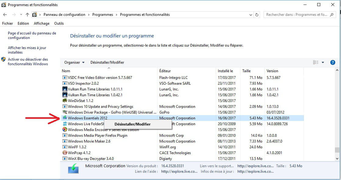Click the change view layout icon
Screen dimensions: 341x180
(x=316, y=62)
